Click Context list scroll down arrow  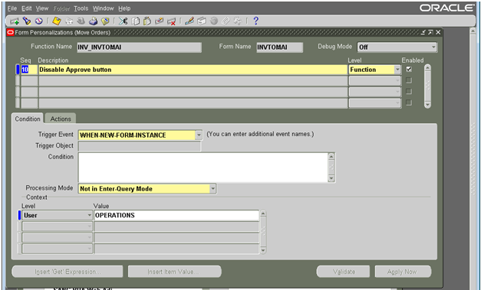(263, 250)
